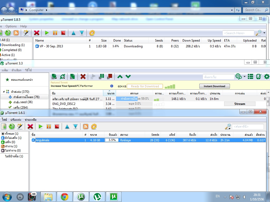Click red X Remove in µTorrent 1.8.5

tap(36, 33)
